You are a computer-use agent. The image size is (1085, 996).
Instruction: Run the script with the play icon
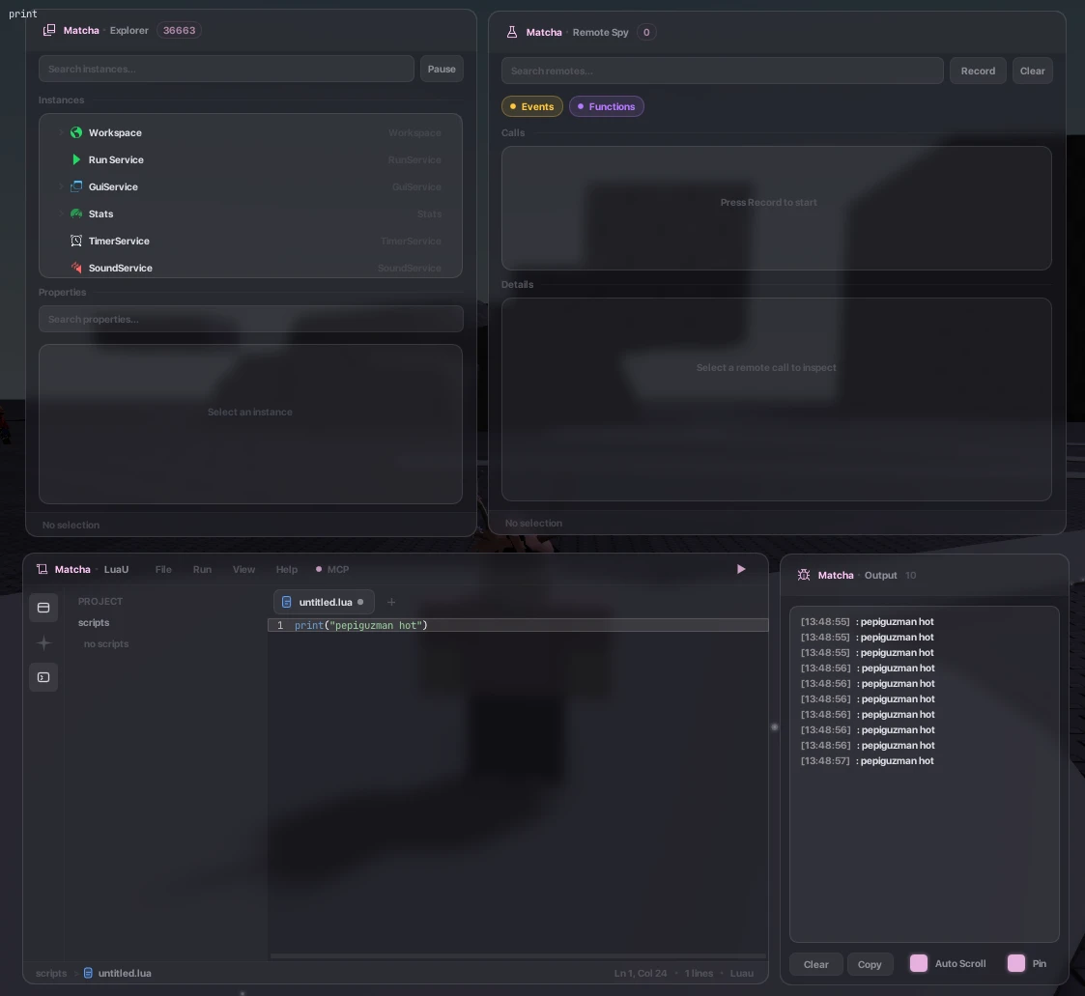pyautogui.click(x=741, y=569)
